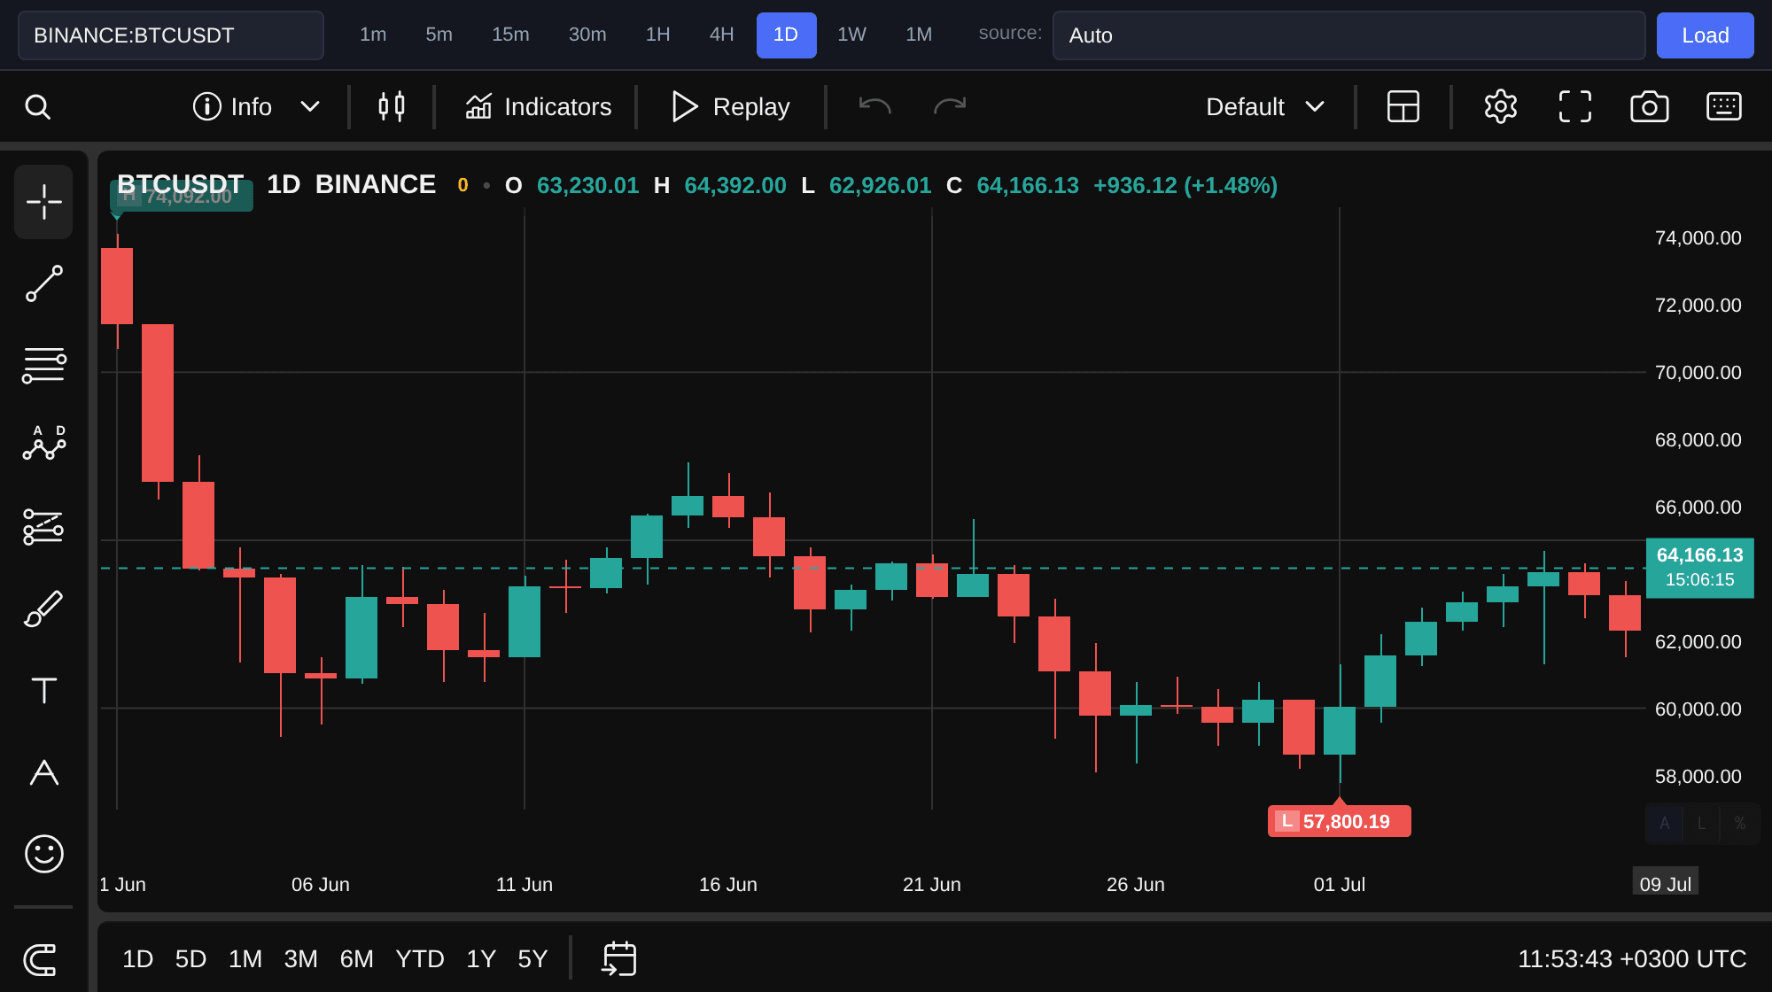Set YTD date range
Image resolution: width=1772 pixels, height=992 pixels.
420,959
